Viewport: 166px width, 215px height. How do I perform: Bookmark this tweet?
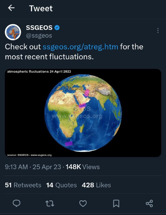(x=116, y=203)
